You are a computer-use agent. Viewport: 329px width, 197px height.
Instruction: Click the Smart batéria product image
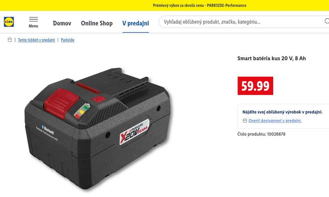(x=98, y=128)
